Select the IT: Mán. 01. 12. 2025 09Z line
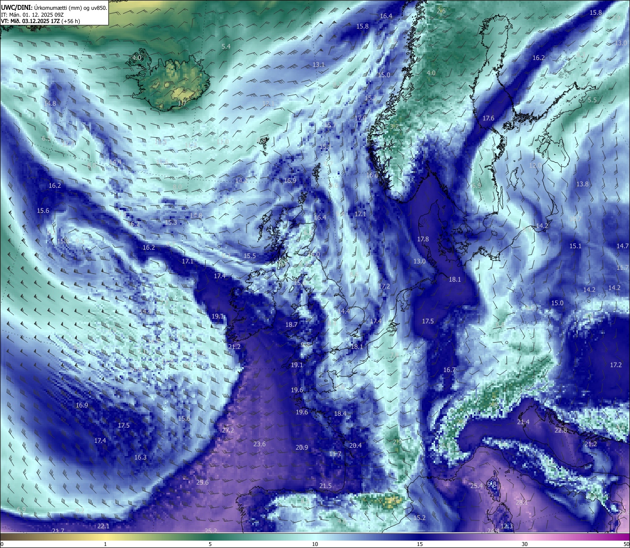Viewport: 630px width, 548px height. 32,15
